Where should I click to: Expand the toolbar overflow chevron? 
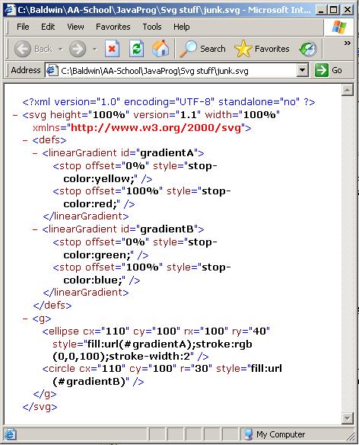(347, 43)
